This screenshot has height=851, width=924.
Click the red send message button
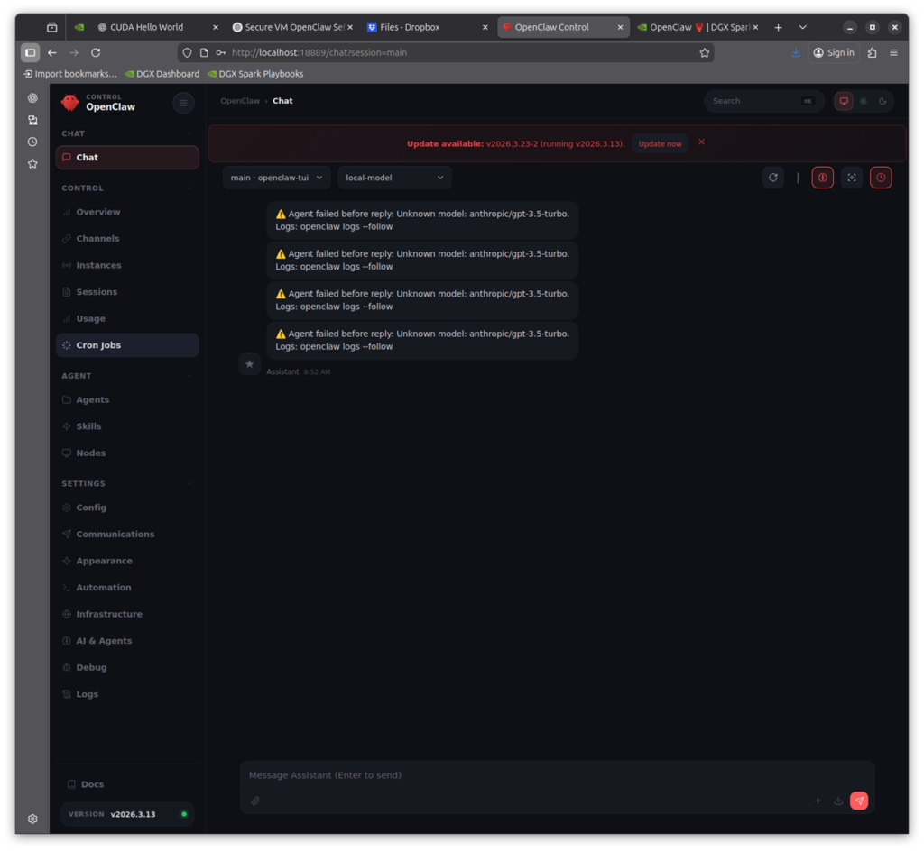coord(858,801)
